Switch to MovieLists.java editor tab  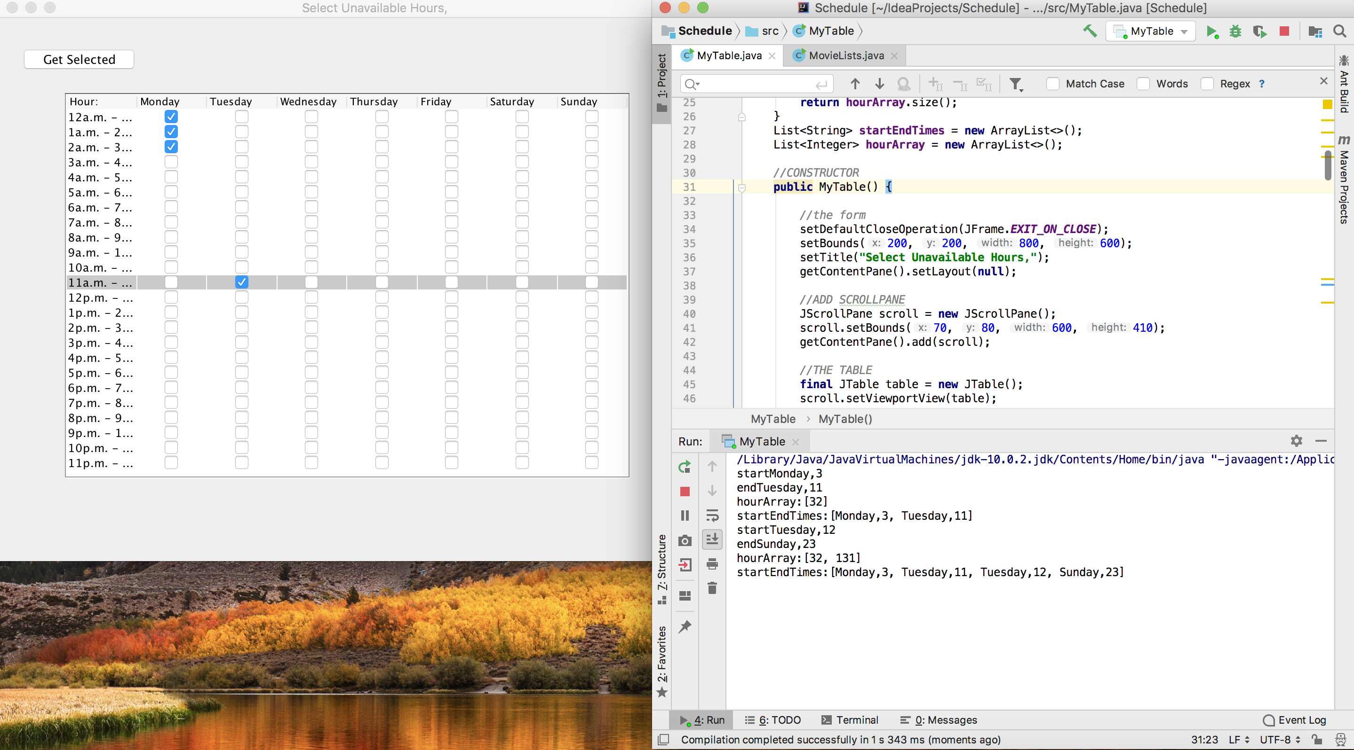(845, 55)
